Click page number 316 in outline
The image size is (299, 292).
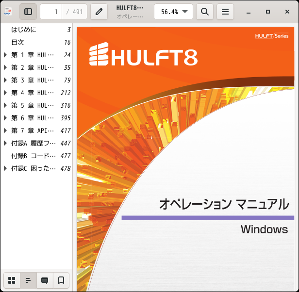(x=66, y=105)
